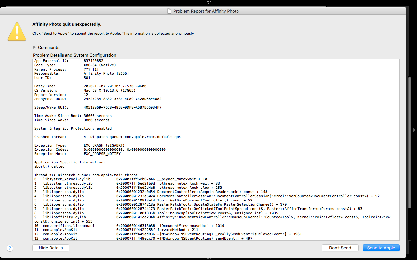The height and width of the screenshot is (260, 417).
Task: Expand the Comments disclosure triangle
Action: tap(35, 47)
